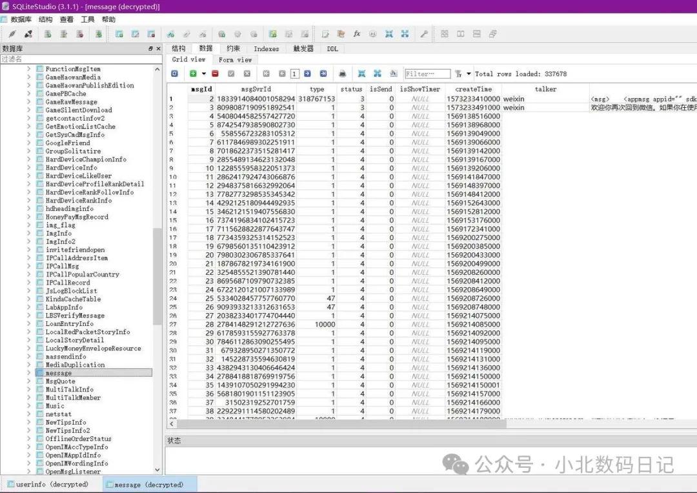Click the Edit table toolbar icon
The height and width of the screenshot is (493, 697).
[135, 34]
